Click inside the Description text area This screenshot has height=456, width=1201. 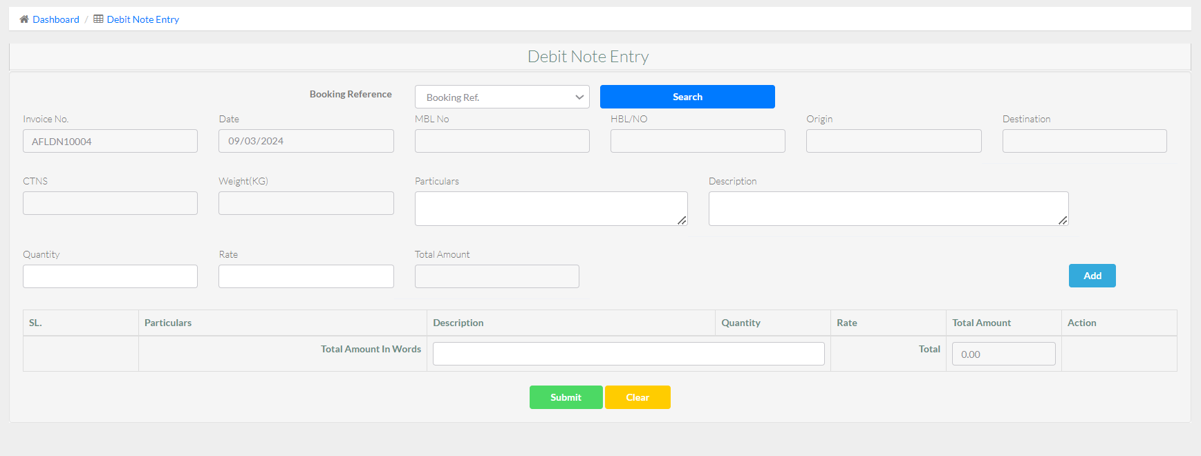click(x=888, y=209)
